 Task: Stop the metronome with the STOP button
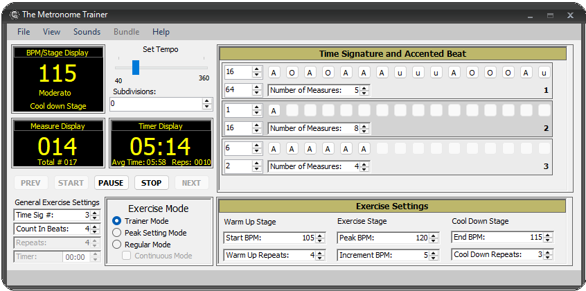[x=152, y=183]
